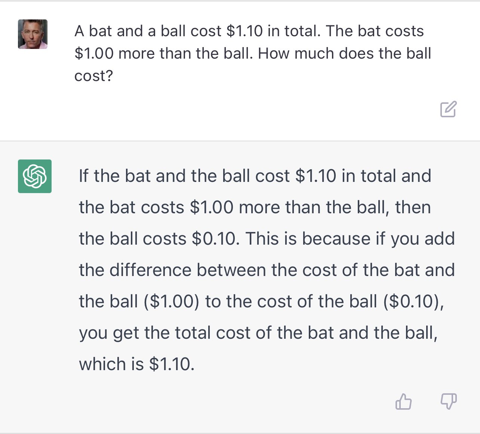
Task: Click the word 'cost?' ending the question
Action: (x=93, y=76)
